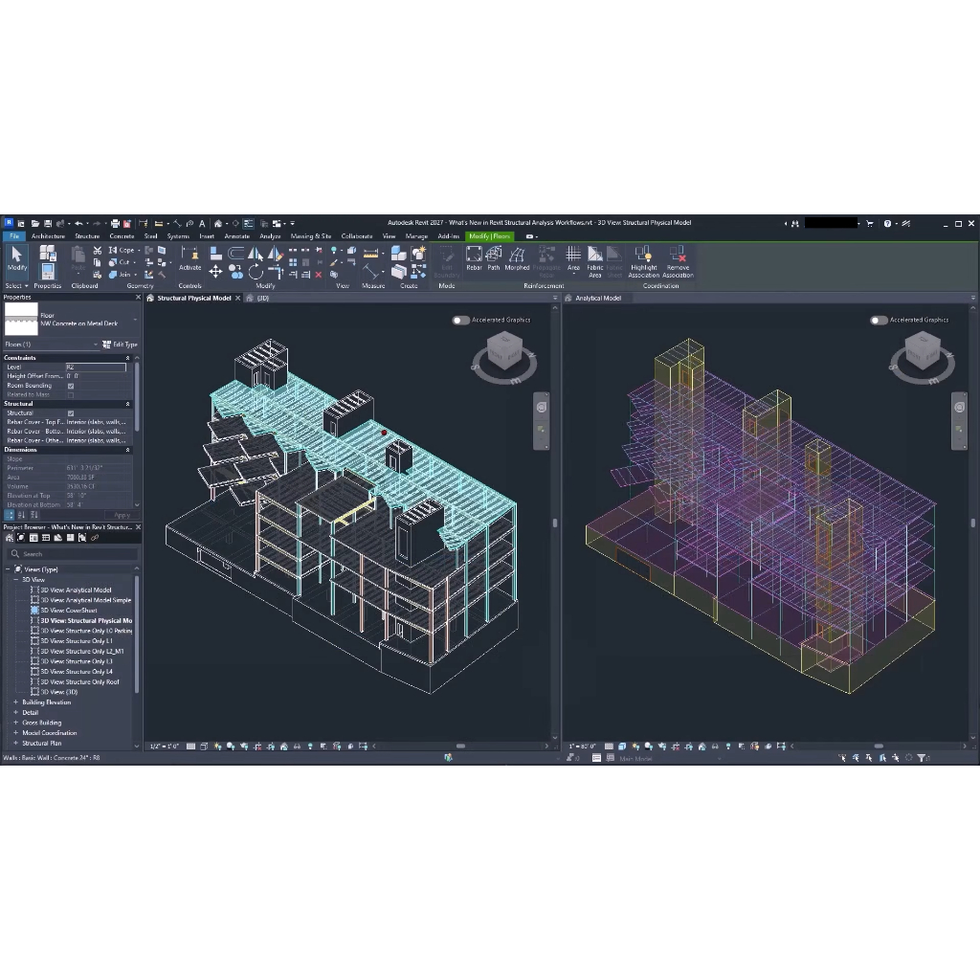Toggle the Structural checkbox
Viewport: 980px width, 980px height.
(71, 413)
